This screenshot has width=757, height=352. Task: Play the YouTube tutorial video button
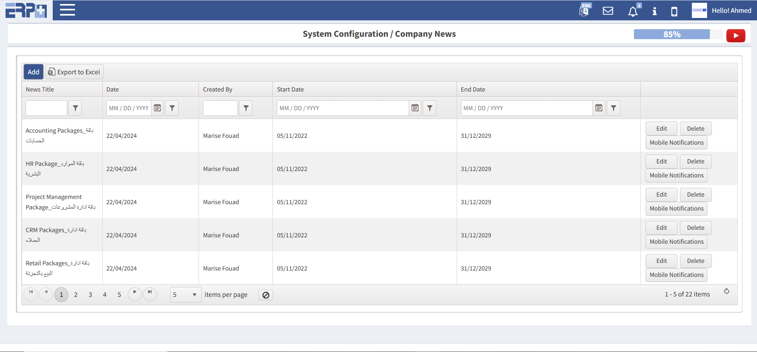[735, 36]
